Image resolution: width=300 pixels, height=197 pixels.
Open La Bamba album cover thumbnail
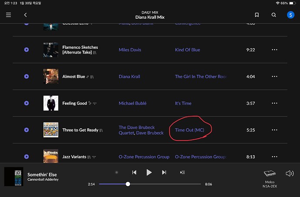51,156
